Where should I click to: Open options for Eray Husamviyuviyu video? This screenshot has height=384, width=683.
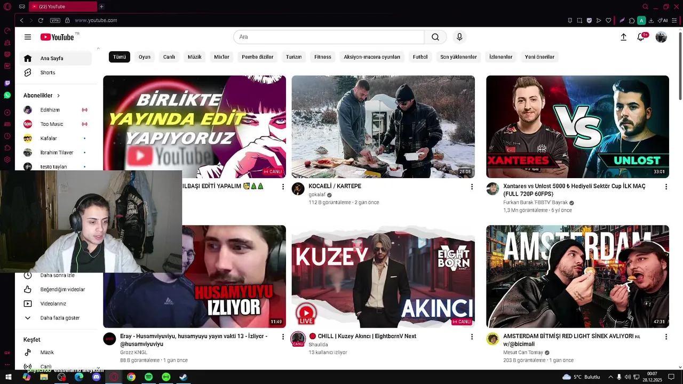pos(282,337)
